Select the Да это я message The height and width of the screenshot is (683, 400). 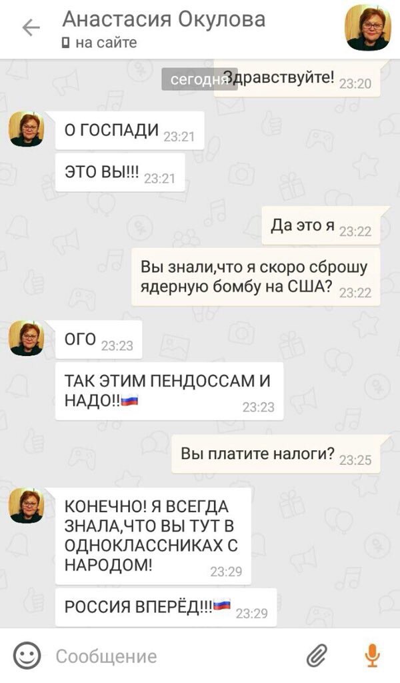[x=321, y=225]
